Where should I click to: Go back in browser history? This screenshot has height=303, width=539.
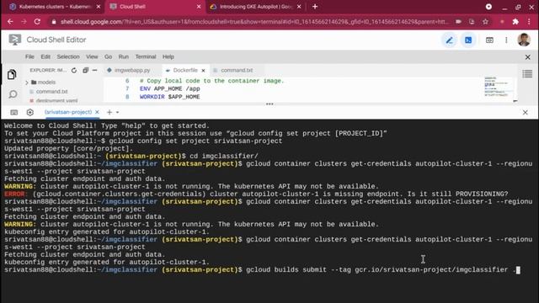tap(10, 22)
